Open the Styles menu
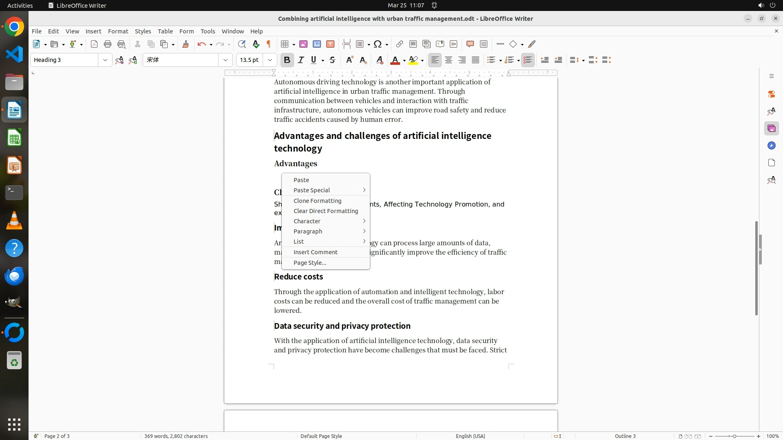The image size is (783, 440). click(143, 31)
